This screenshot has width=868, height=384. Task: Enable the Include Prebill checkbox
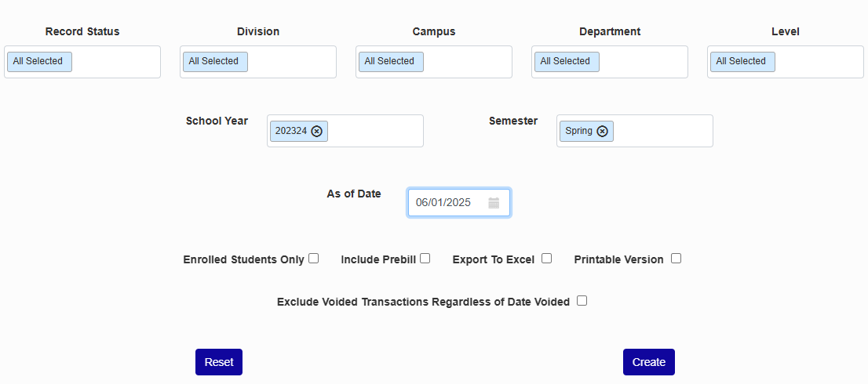pyautogui.click(x=425, y=258)
